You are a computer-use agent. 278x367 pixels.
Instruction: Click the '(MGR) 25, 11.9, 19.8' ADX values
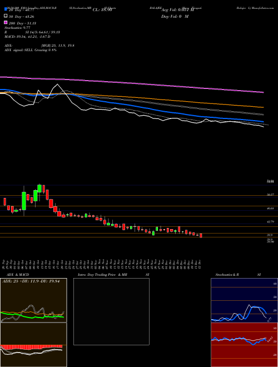click(57, 46)
